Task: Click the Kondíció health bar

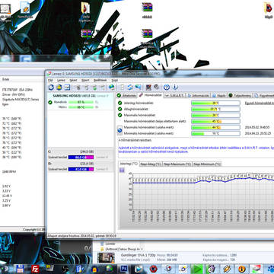Action: (81, 102)
